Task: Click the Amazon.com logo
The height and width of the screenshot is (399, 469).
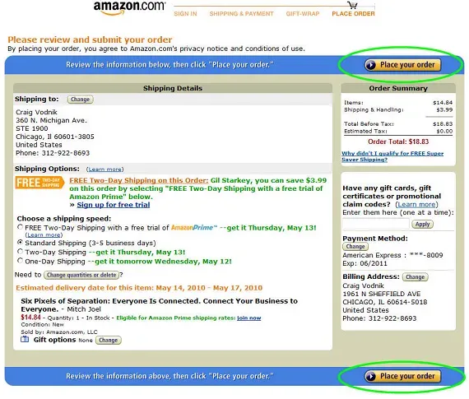Action: coord(129,8)
